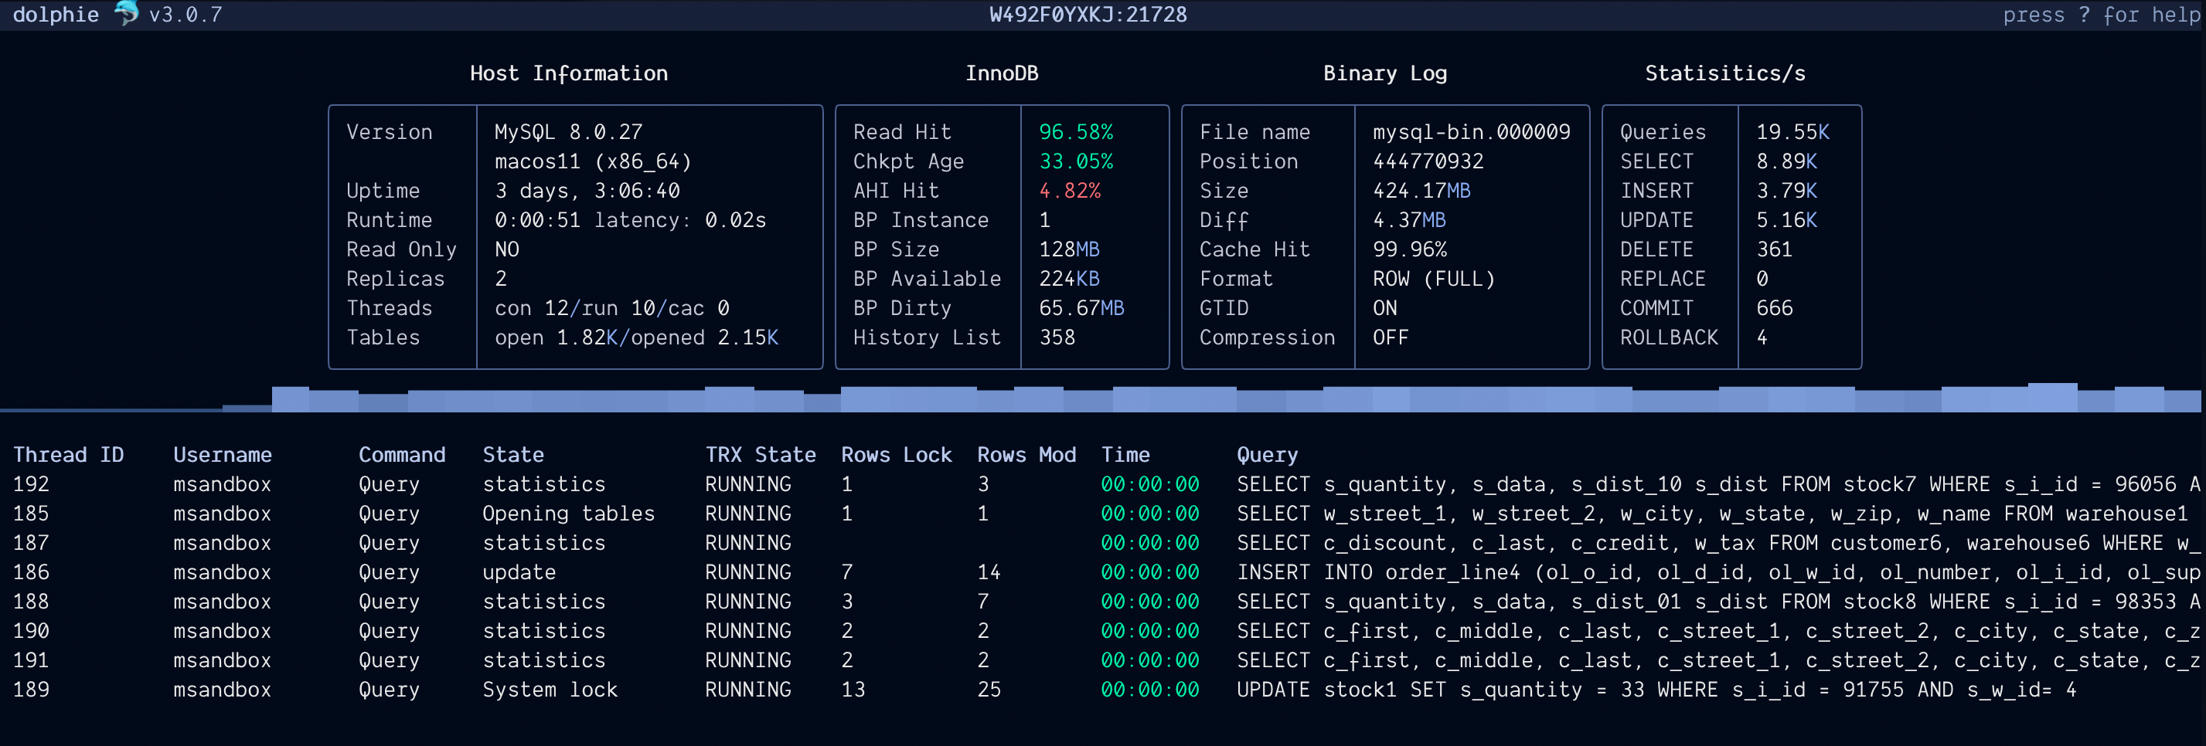Click the Queries 19.55K value
2206x746 pixels.
tap(1792, 132)
